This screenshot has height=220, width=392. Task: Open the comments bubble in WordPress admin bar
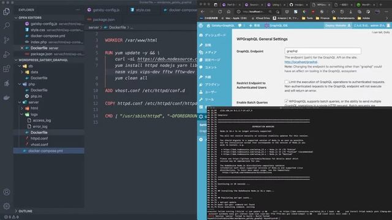241,26
